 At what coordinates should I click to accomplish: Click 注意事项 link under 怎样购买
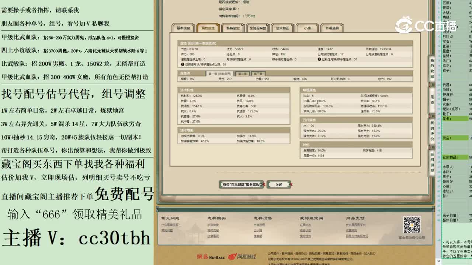pos(213,236)
